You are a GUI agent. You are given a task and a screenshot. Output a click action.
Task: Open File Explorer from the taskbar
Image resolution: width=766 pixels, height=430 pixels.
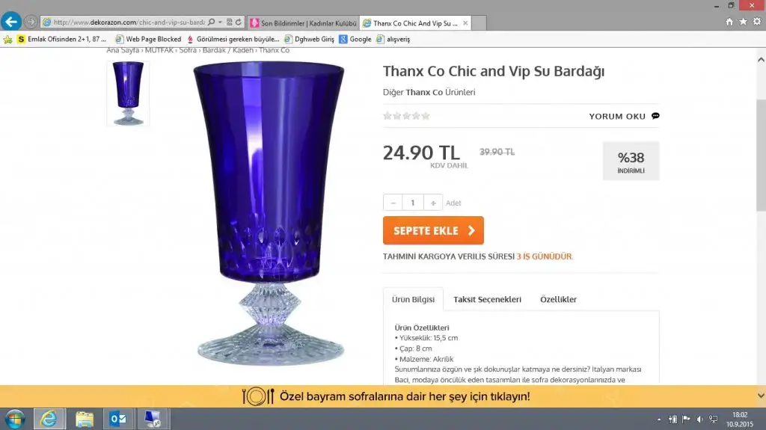(x=85, y=419)
